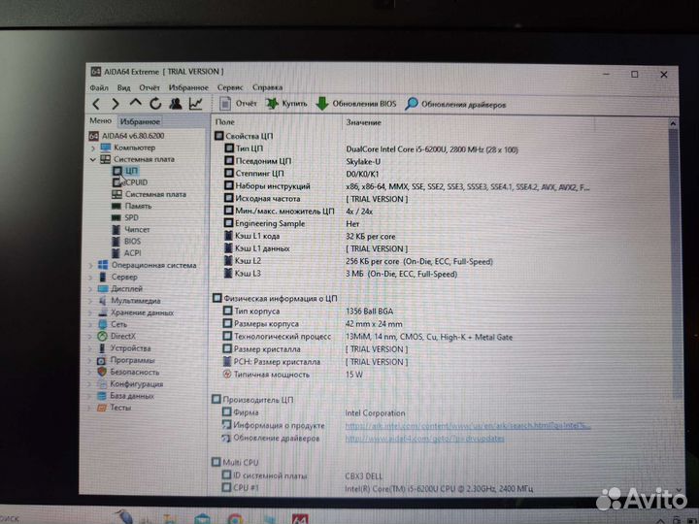Select the Тип ЦП row
This screenshot has height=524, width=699.
(x=370, y=148)
